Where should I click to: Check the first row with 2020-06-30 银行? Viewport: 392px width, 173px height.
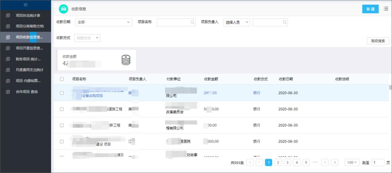62,93
